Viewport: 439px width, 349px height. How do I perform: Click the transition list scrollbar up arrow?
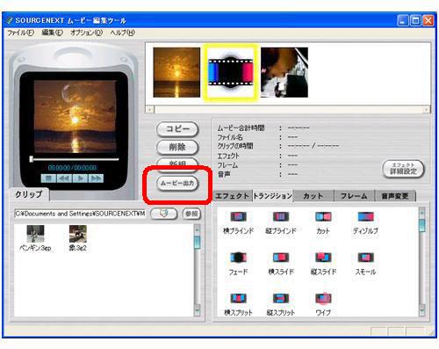click(x=421, y=213)
